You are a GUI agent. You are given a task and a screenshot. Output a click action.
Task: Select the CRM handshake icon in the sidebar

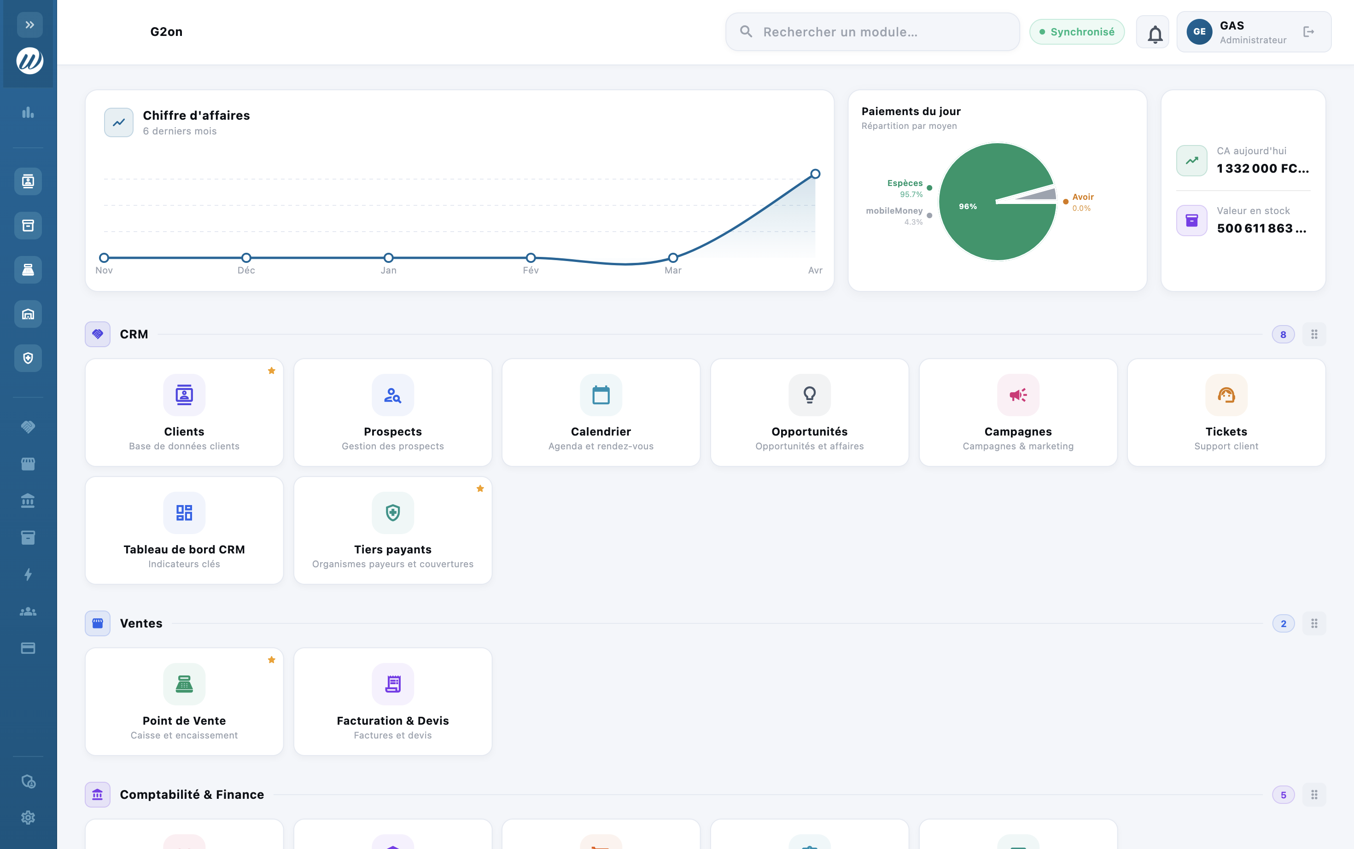click(x=28, y=427)
